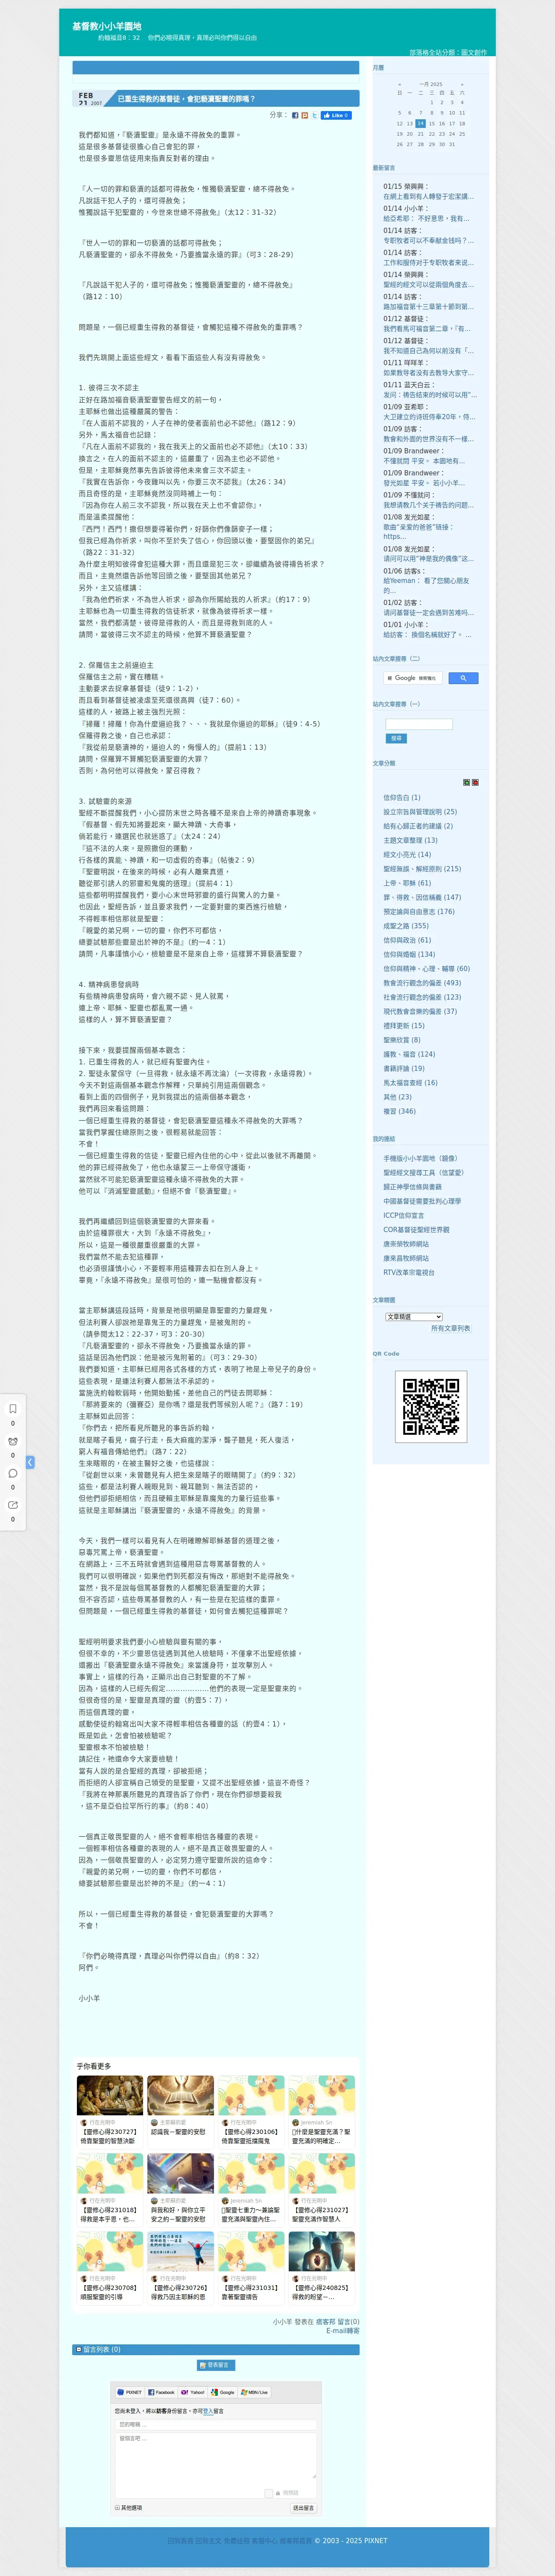Open category 信仰告白 (1)
Viewport: 555px width, 2576px height.
click(x=402, y=798)
